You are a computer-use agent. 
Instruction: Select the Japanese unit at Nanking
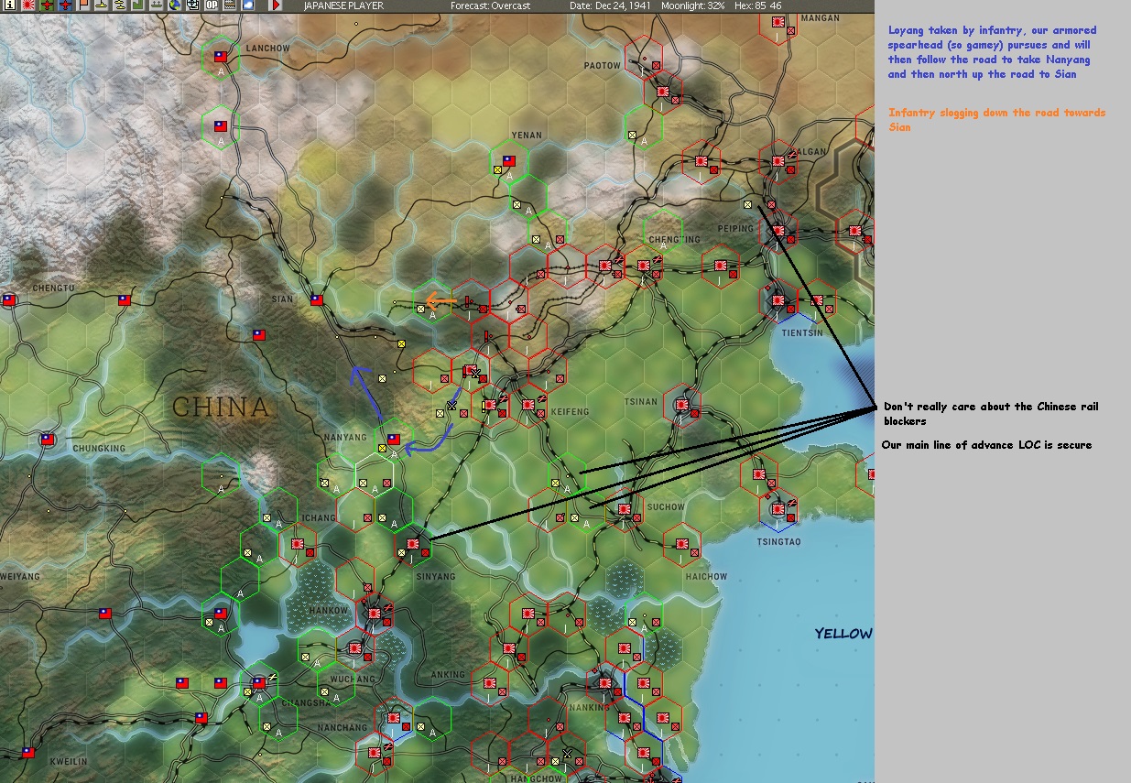click(604, 682)
